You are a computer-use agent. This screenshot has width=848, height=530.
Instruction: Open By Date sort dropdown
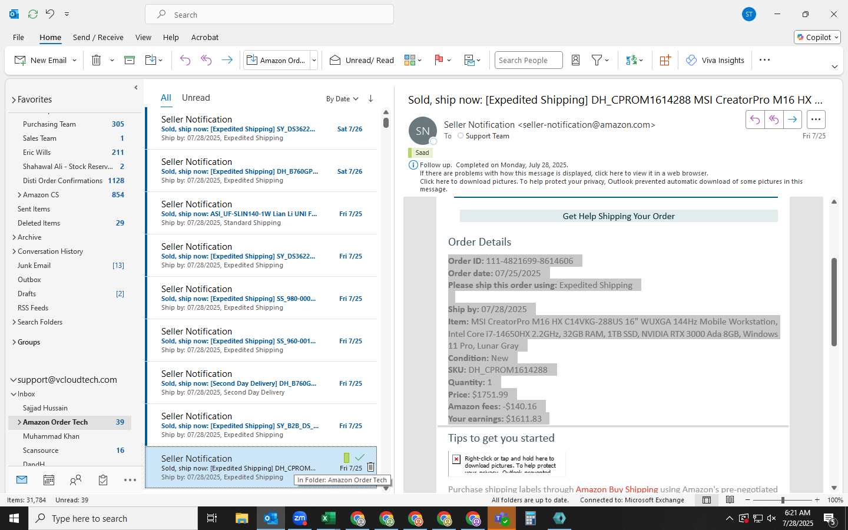[342, 99]
